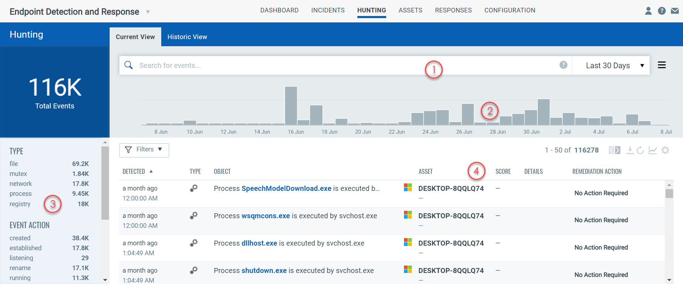This screenshot has width=683, height=284.
Task: Click the ASSET column header
Action: (425, 171)
